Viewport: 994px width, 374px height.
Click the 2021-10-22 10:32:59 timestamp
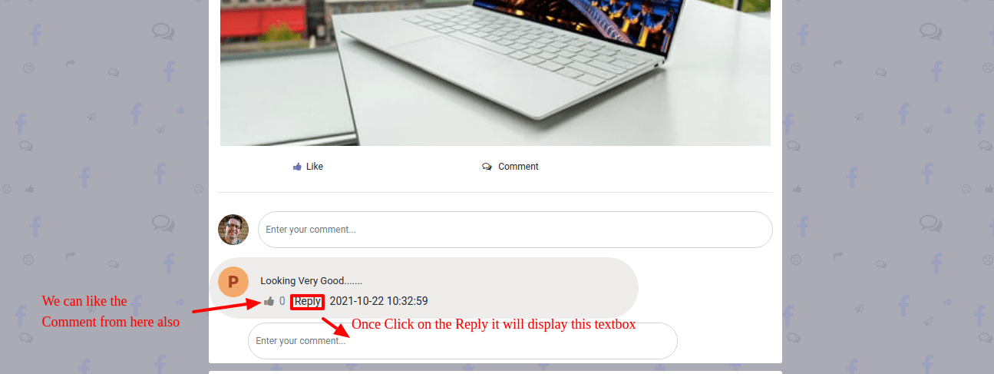pos(378,301)
